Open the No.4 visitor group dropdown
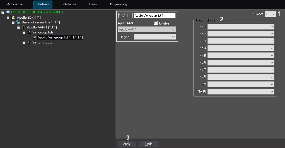Viewport: 285px width, 148px height. point(241,48)
